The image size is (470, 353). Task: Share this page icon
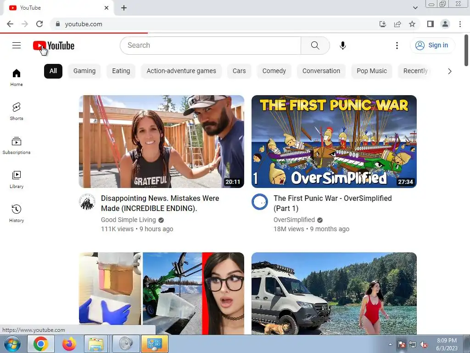397,24
